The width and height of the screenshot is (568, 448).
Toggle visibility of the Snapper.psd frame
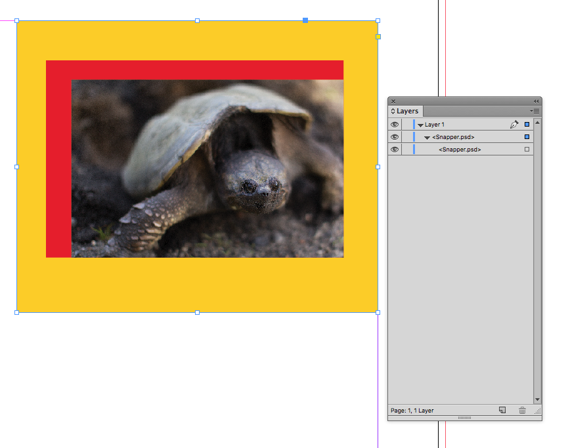(x=395, y=137)
